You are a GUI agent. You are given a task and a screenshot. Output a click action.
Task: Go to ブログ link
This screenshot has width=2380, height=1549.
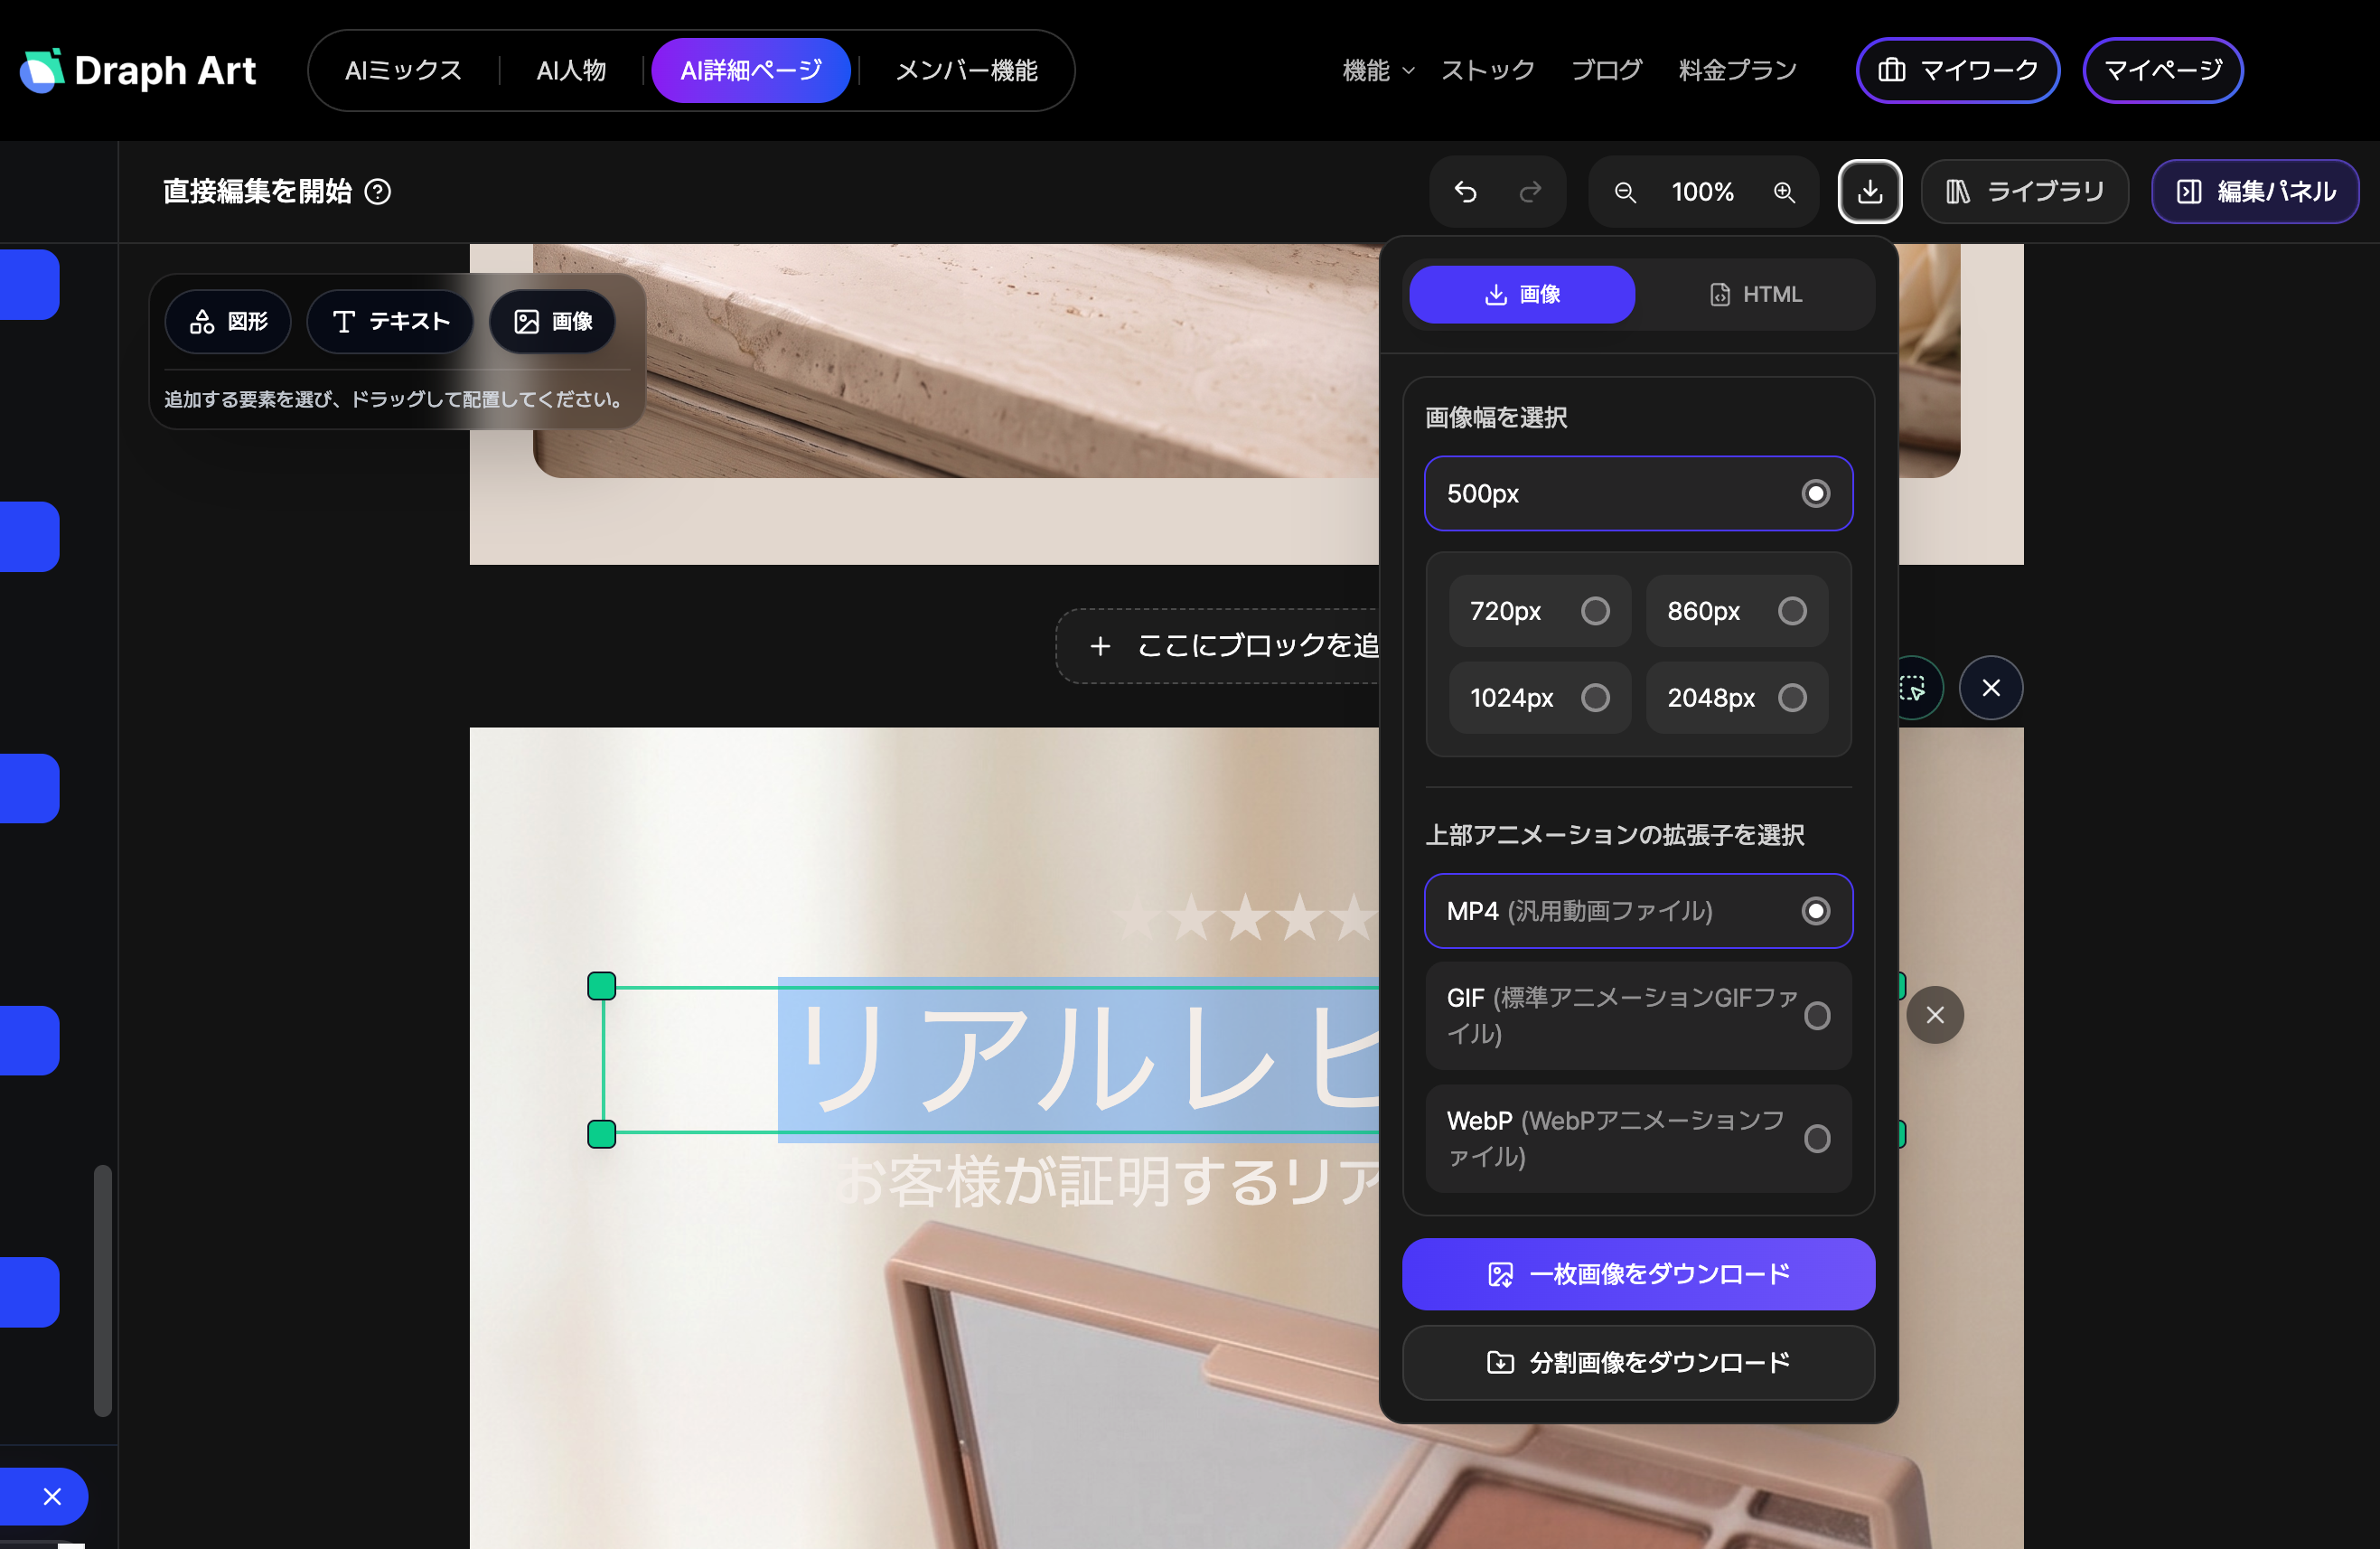(1606, 70)
